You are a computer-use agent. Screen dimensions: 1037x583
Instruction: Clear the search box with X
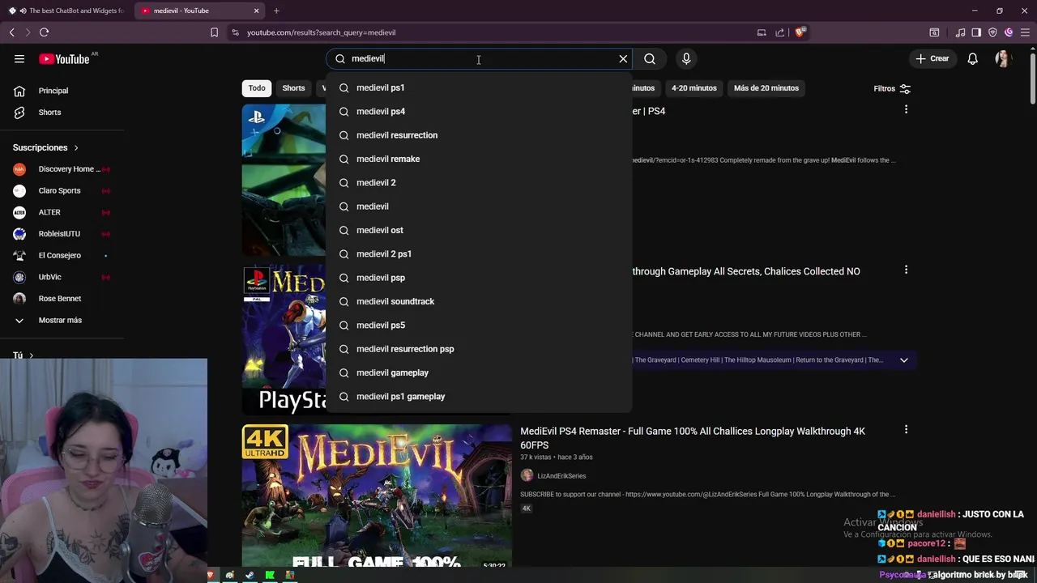point(623,58)
